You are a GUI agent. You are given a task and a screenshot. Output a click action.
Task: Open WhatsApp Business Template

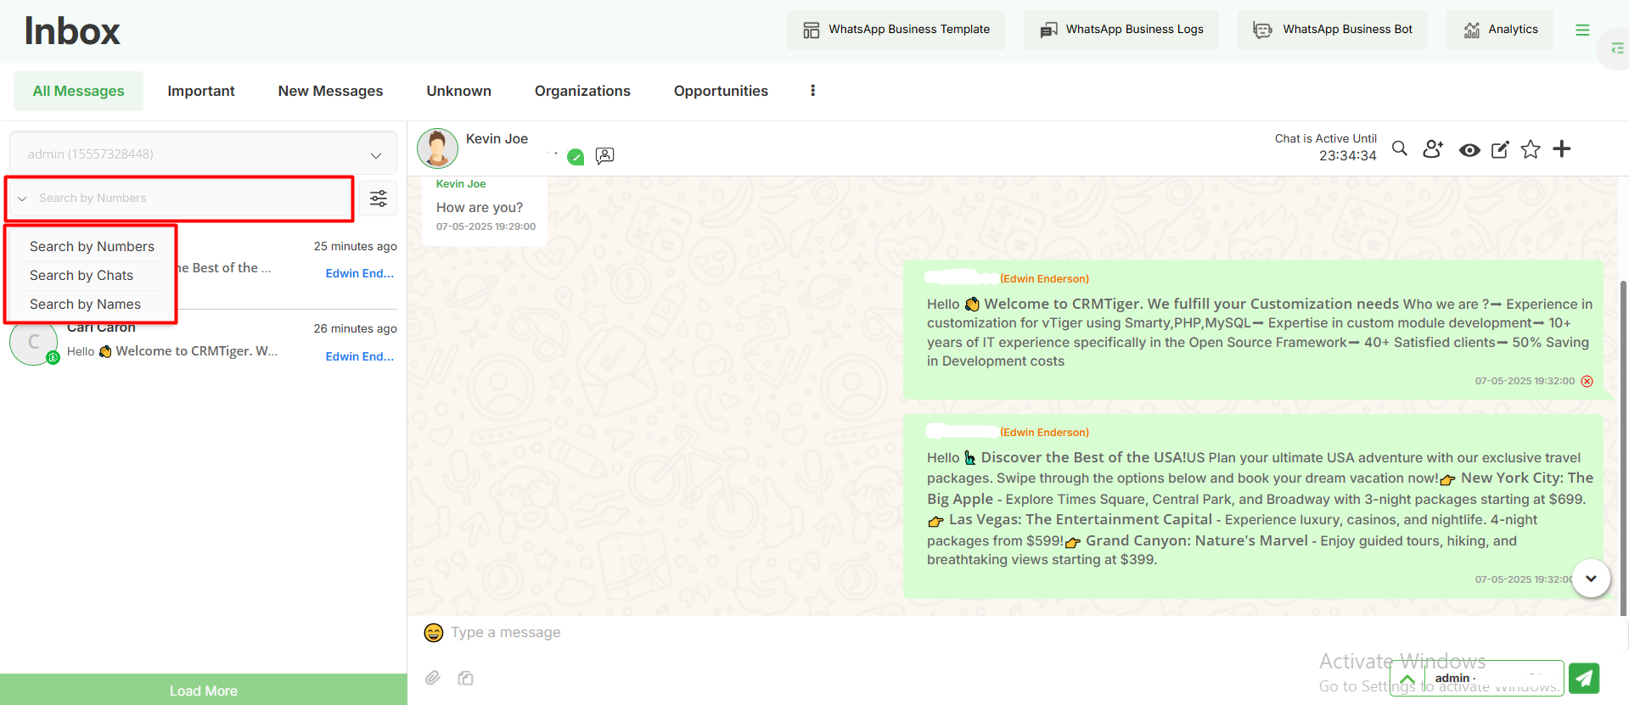tap(896, 30)
